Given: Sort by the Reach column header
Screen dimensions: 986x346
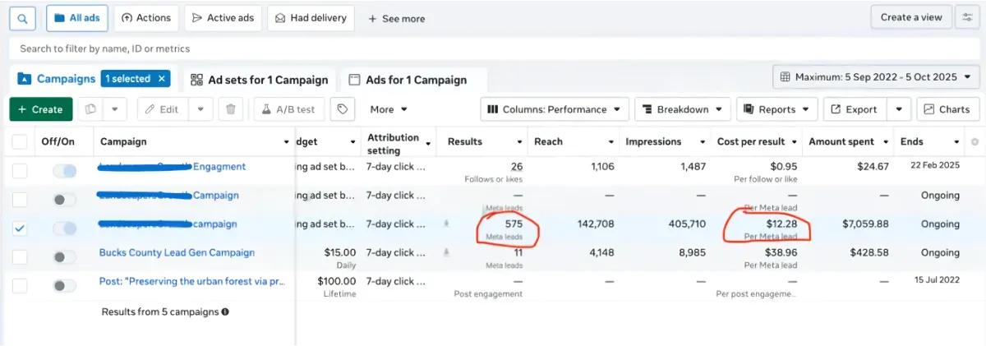Looking at the screenshot, I should coord(549,142).
